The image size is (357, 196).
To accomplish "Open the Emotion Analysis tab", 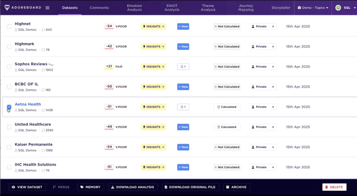I will pyautogui.click(x=134, y=8).
